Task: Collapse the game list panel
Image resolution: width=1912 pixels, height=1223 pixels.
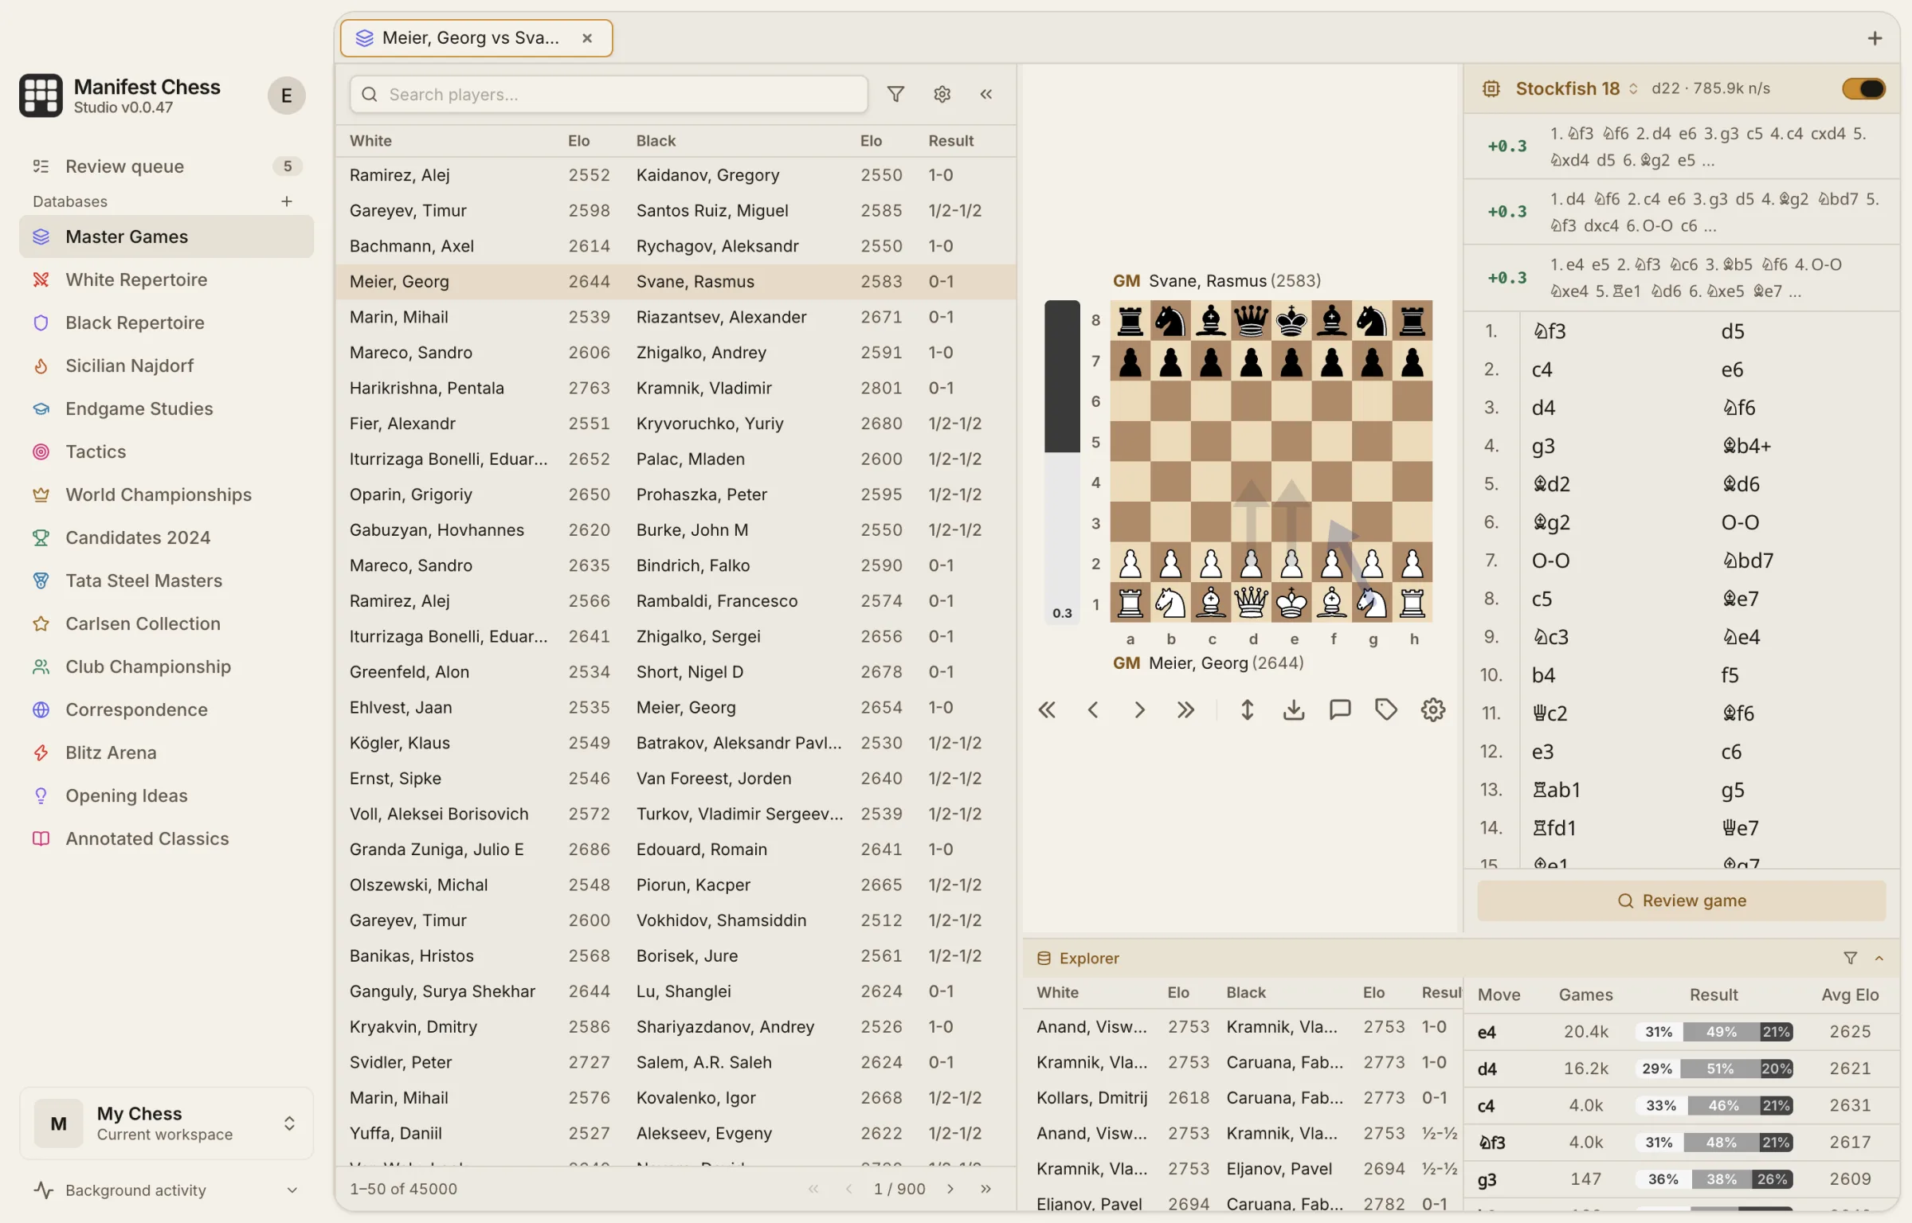Action: click(x=986, y=94)
